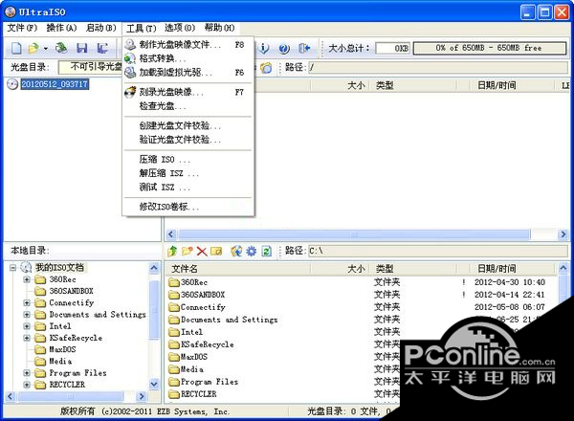Click the Up folder icon in local toolbar
The width and height of the screenshot is (574, 421).
tap(172, 251)
